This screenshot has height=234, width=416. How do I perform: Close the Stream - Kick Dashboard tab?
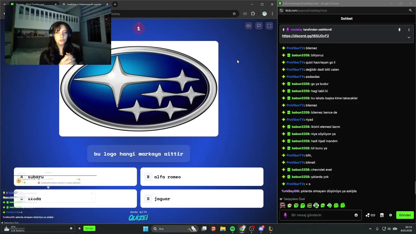point(56,5)
